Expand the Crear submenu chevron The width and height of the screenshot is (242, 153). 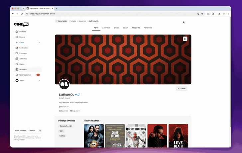click(x=39, y=42)
